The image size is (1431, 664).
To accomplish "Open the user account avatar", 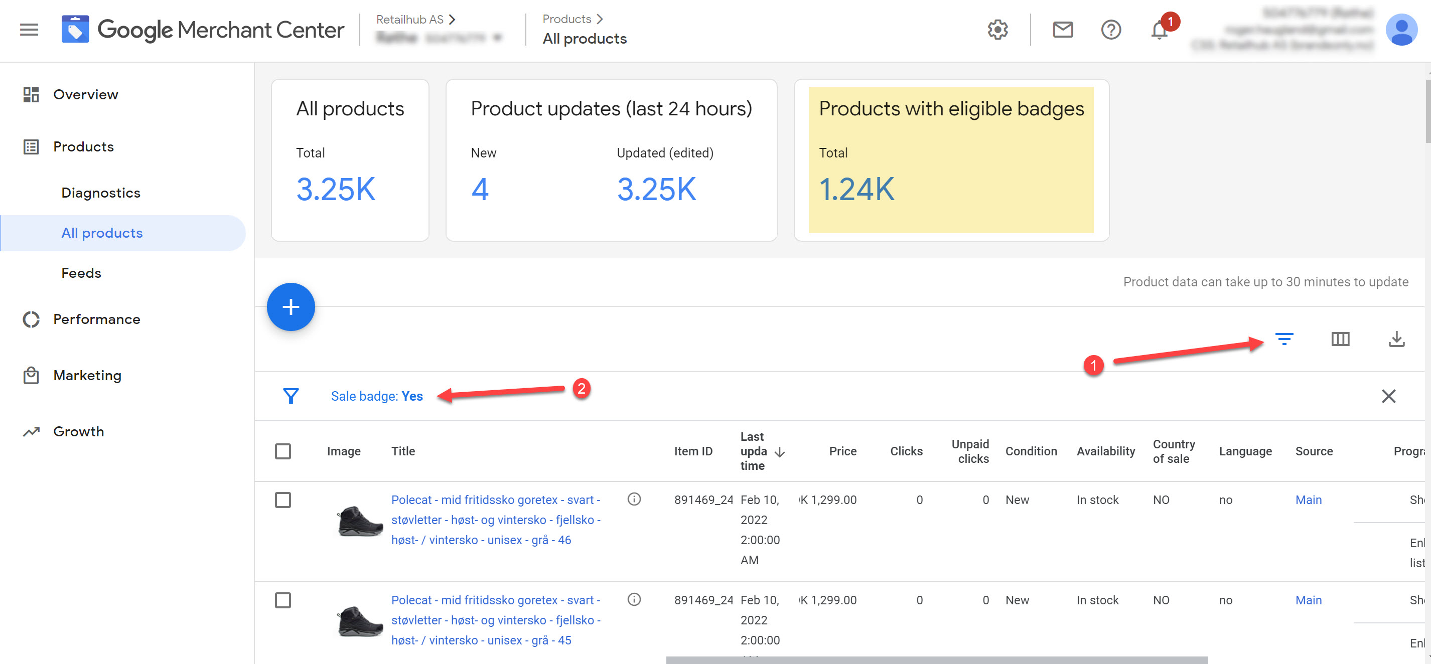I will coord(1401,30).
